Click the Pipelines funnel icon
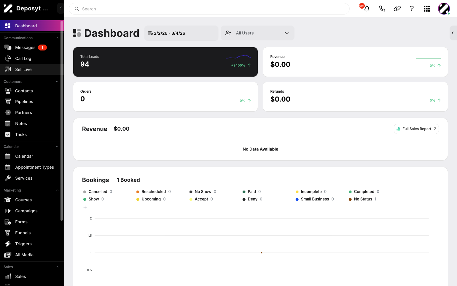The height and width of the screenshot is (286, 457). (x=8, y=102)
